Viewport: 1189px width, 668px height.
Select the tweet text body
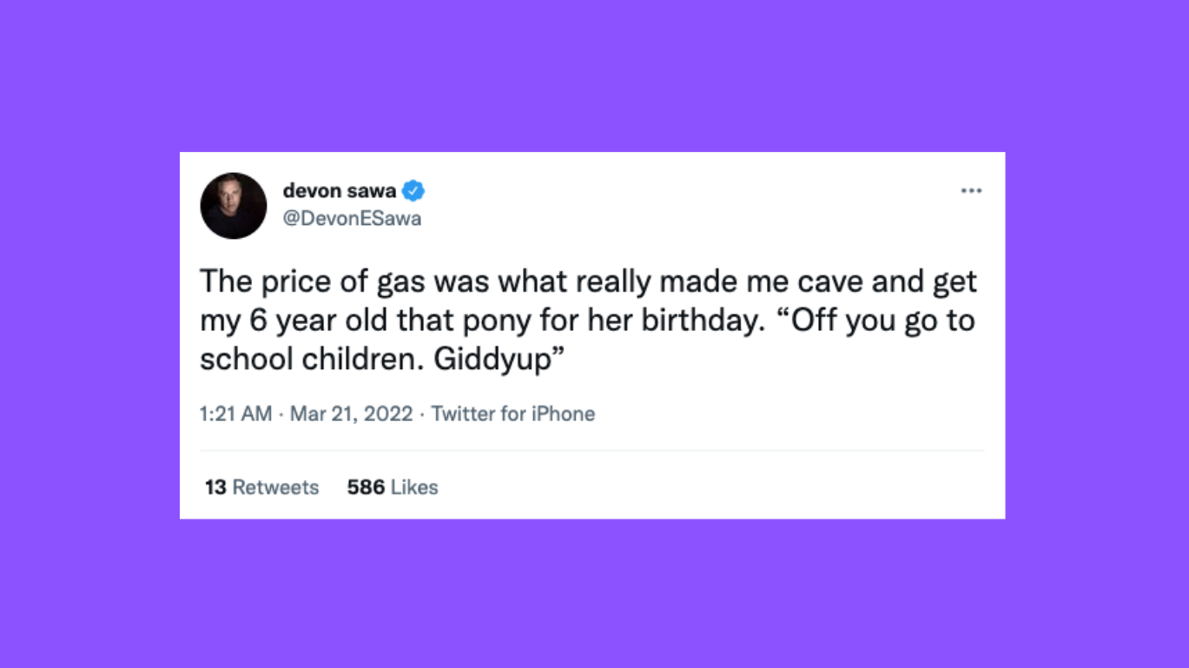pos(588,320)
